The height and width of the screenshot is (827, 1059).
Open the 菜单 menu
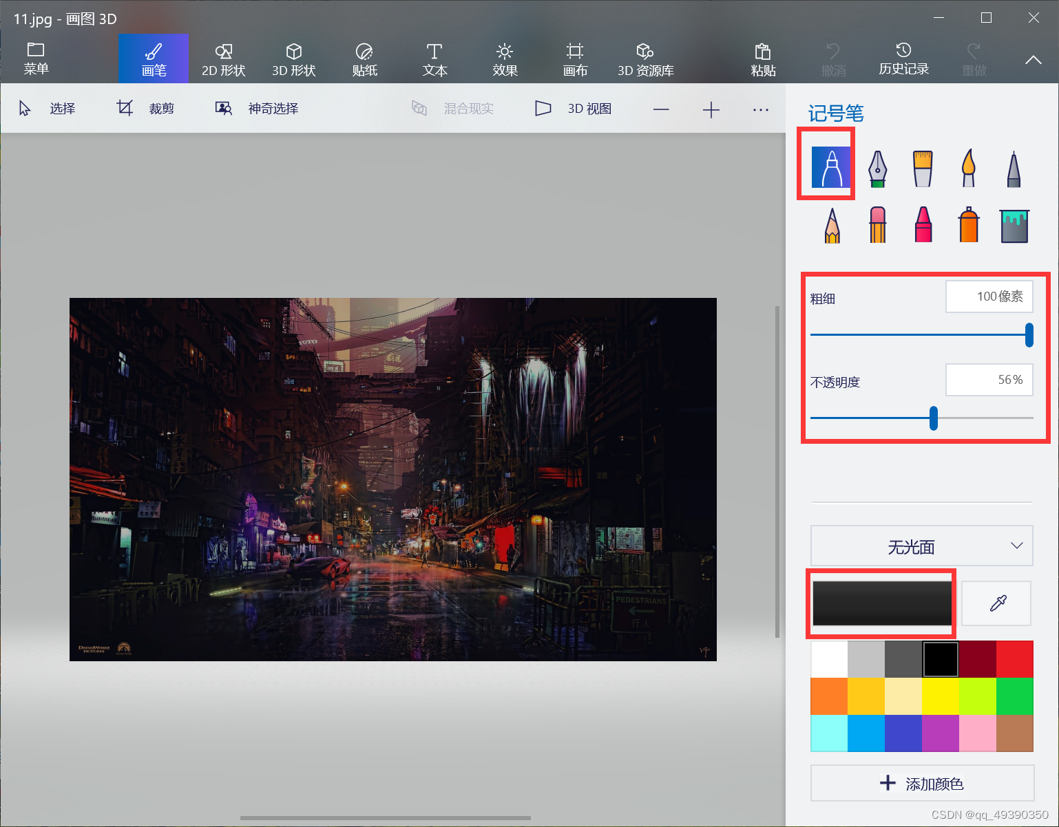click(36, 58)
